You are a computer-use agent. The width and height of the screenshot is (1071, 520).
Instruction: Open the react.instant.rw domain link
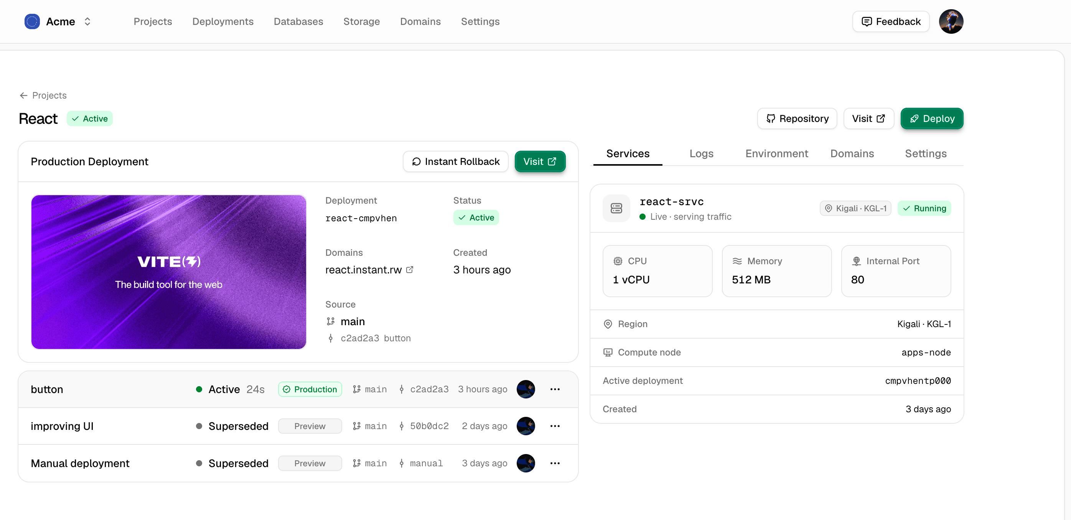click(363, 270)
